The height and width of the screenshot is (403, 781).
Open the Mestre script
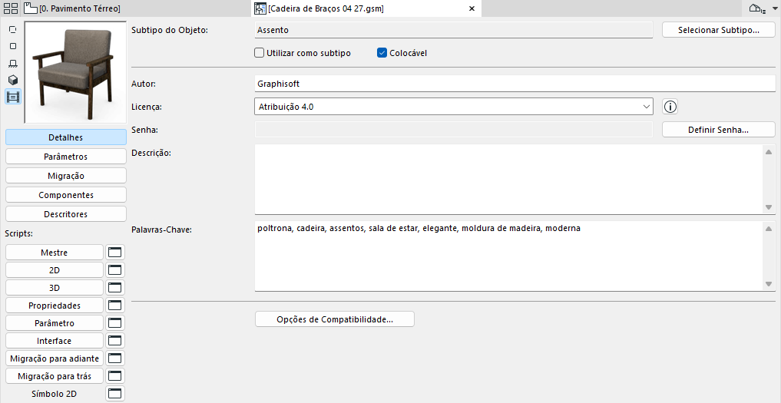55,253
